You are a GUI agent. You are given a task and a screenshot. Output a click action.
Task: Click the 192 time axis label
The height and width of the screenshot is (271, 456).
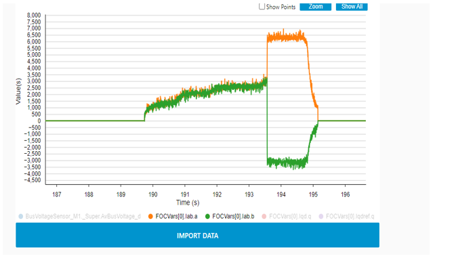[217, 194]
